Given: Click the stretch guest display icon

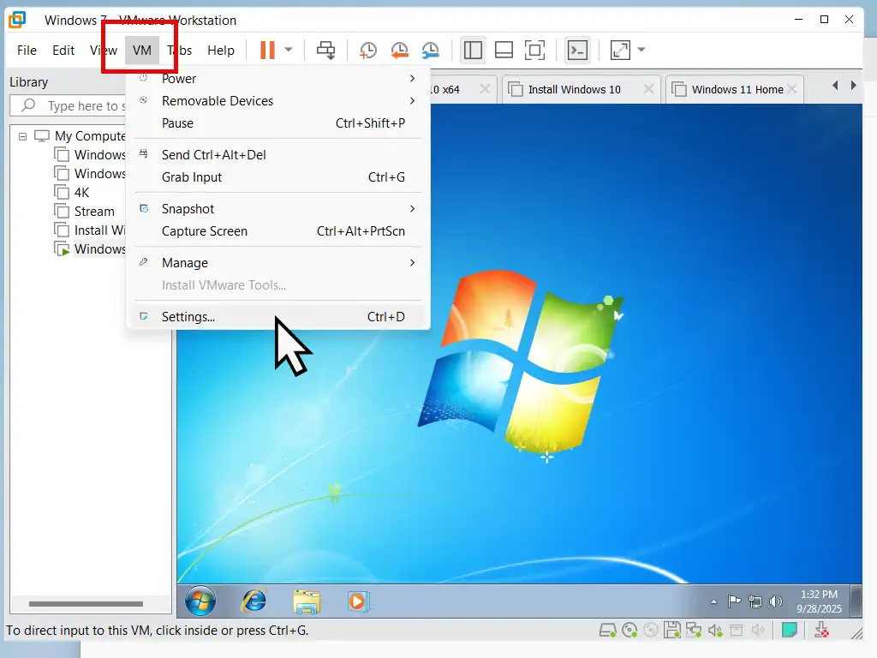Looking at the screenshot, I should 620,51.
